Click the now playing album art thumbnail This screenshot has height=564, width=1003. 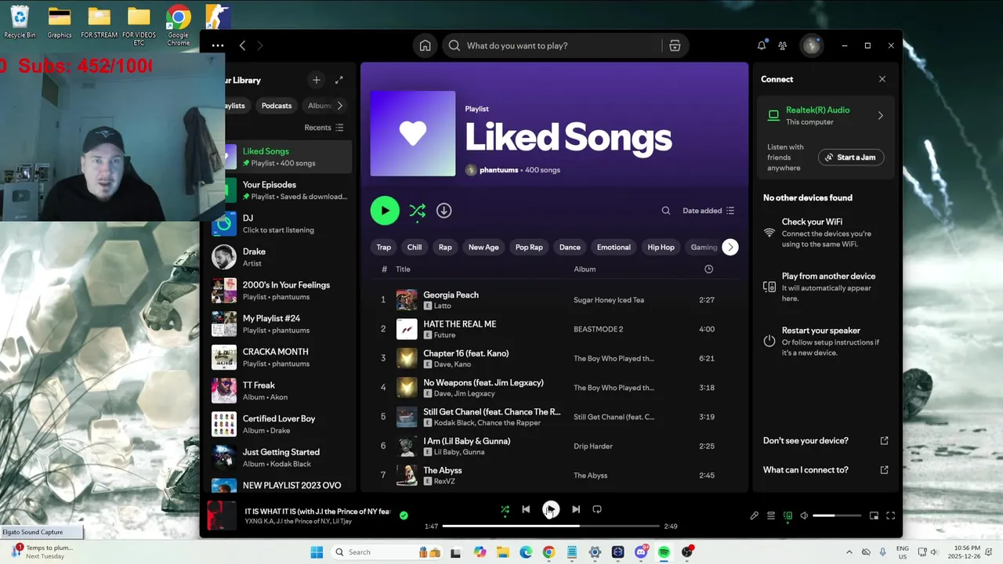[x=222, y=515]
